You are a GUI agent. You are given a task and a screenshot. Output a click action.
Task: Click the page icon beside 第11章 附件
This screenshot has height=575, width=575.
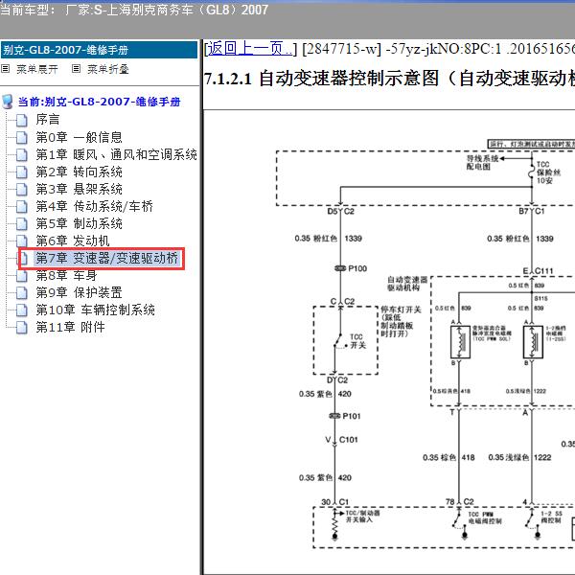[x=22, y=327]
